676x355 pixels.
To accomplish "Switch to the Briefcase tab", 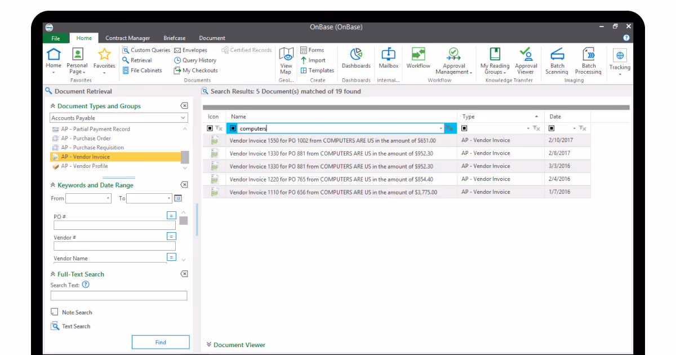I will coord(175,38).
